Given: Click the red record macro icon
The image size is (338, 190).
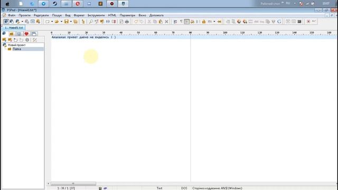Looking at the screenshot, I should tap(308, 22).
